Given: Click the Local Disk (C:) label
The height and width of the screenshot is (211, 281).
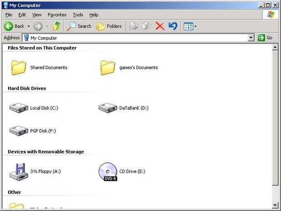Looking at the screenshot, I should 44,108.
